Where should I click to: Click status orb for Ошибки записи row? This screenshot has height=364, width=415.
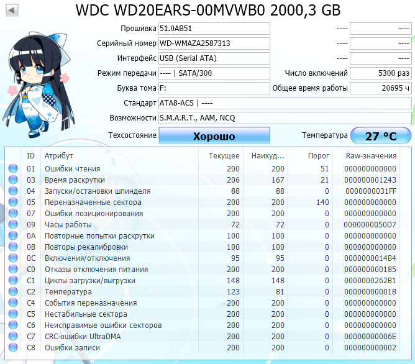[13, 347]
